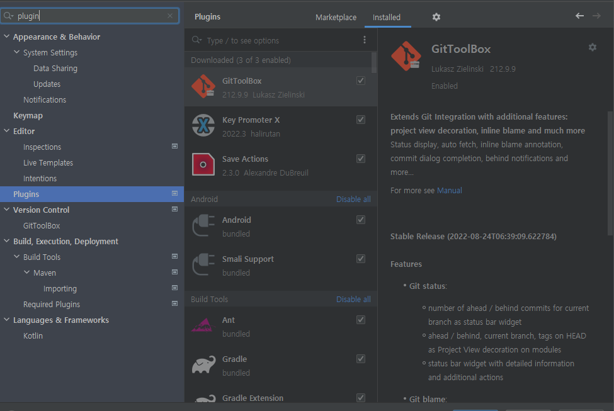The width and height of the screenshot is (614, 411).
Task: Open the GitToolBox Manual link
Action: (x=449, y=191)
